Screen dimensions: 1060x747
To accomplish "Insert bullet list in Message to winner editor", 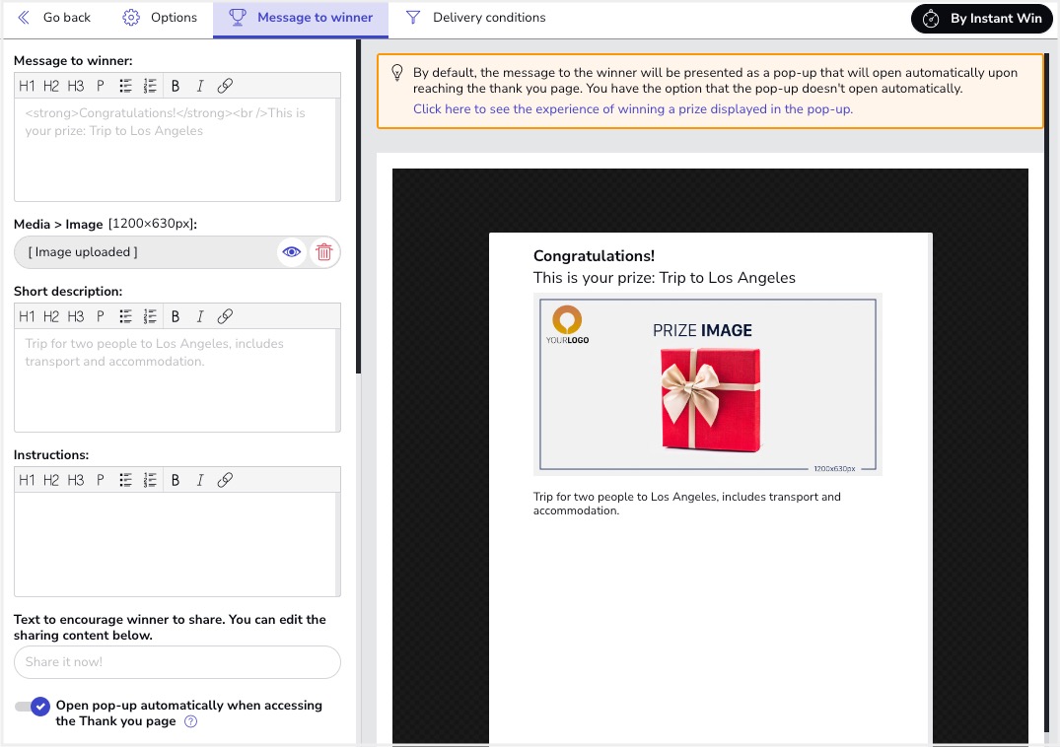I will pyautogui.click(x=126, y=86).
